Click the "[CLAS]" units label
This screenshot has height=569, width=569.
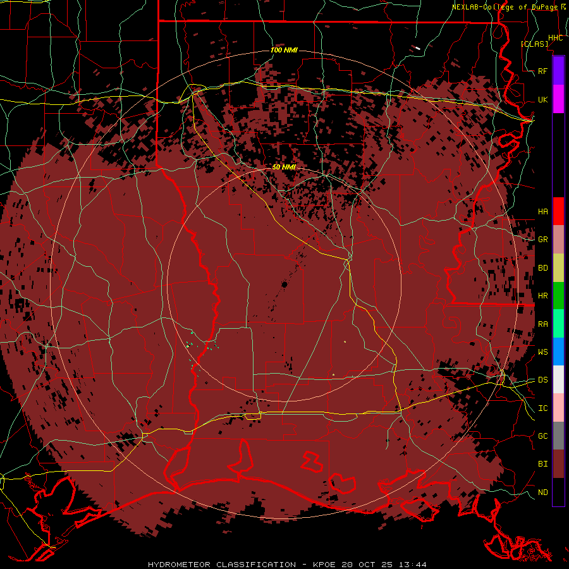point(534,44)
